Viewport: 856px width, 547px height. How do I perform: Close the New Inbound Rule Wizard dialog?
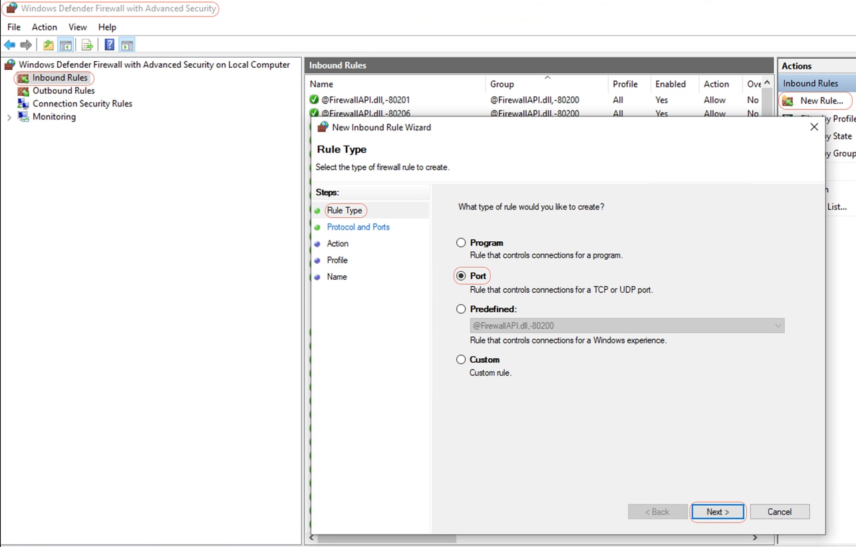pyautogui.click(x=814, y=127)
